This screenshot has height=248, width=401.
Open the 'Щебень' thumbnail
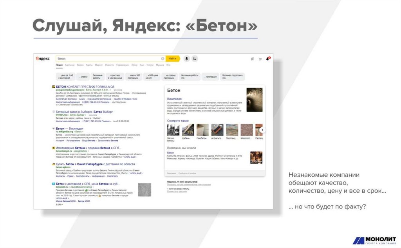tap(188, 130)
